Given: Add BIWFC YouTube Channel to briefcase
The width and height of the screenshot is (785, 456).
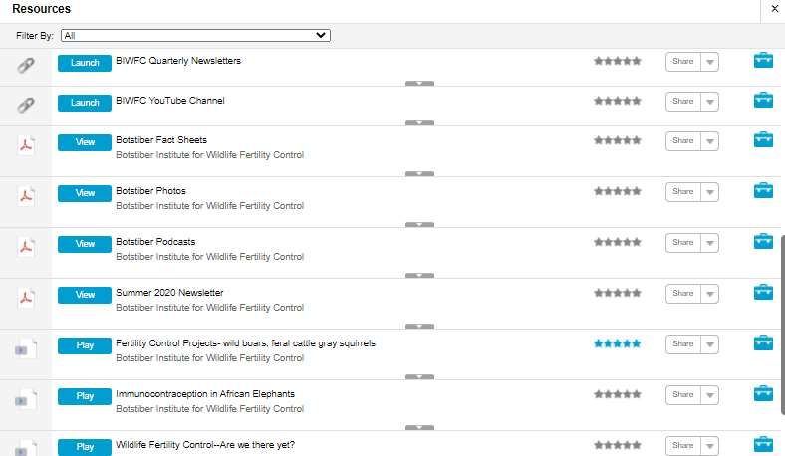Looking at the screenshot, I should pyautogui.click(x=763, y=100).
